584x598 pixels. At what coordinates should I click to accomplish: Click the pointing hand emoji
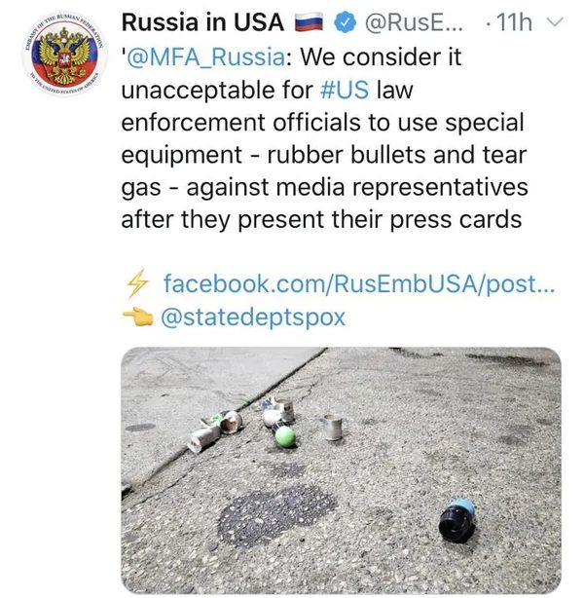pos(137,318)
